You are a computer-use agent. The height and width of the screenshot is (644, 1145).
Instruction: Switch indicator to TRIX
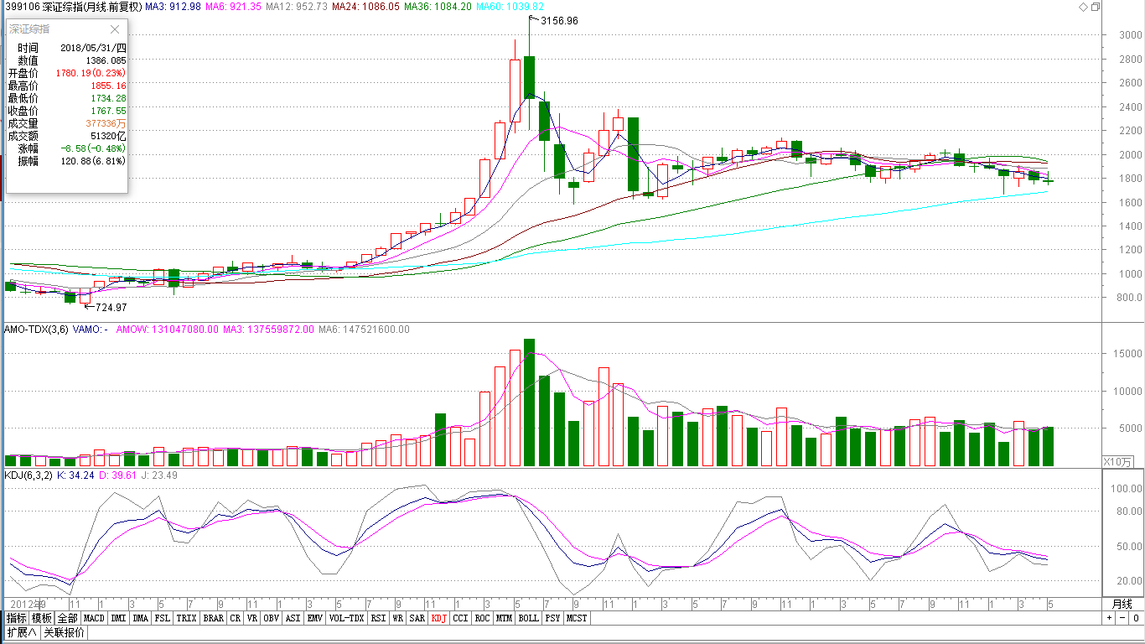pos(187,618)
